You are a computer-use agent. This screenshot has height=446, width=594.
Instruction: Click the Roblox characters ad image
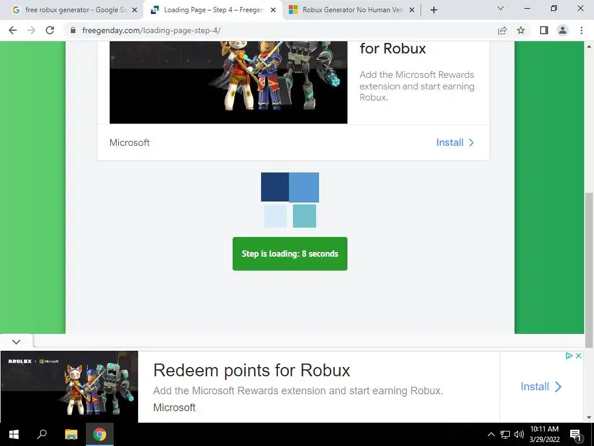coord(229,82)
